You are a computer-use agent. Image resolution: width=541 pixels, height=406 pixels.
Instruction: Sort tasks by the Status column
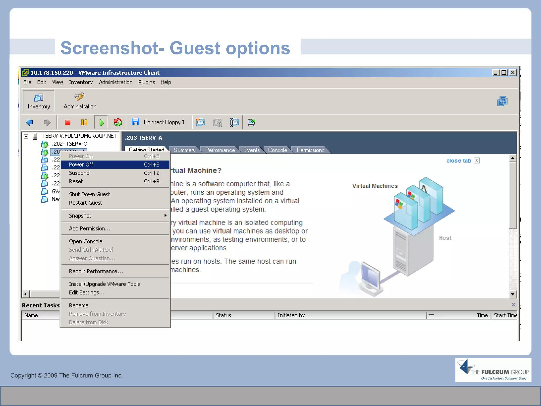244,315
